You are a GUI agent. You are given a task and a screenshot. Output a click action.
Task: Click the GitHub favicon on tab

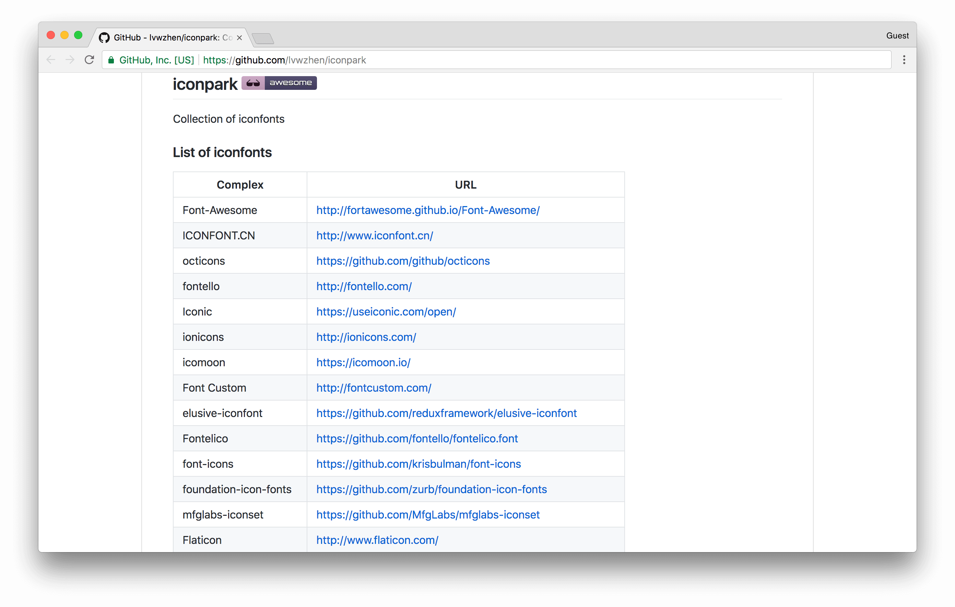(104, 38)
